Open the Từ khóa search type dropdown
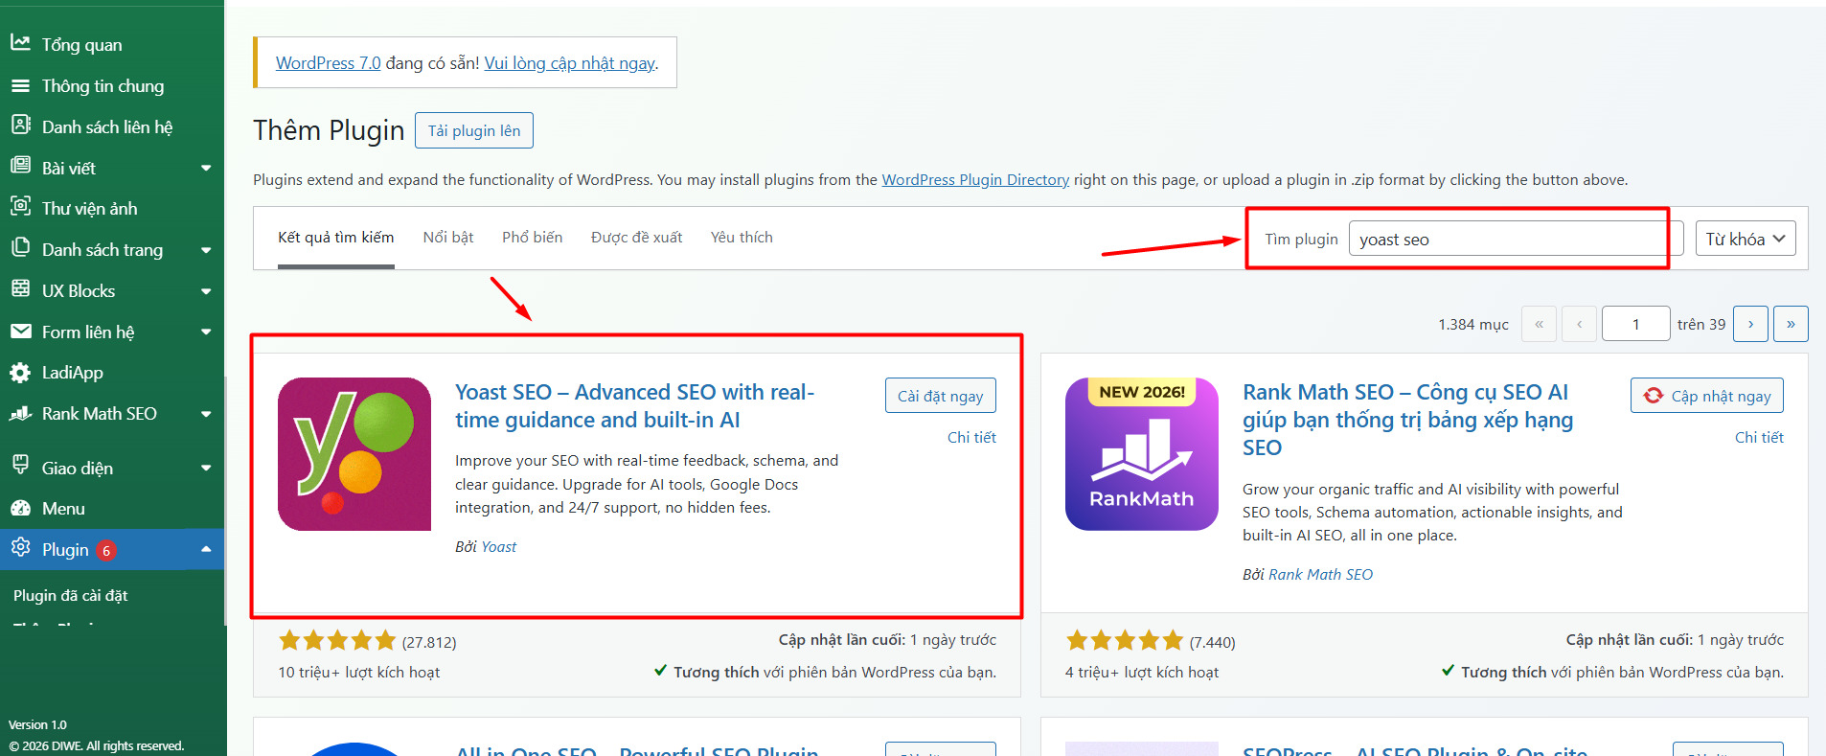 (1746, 239)
